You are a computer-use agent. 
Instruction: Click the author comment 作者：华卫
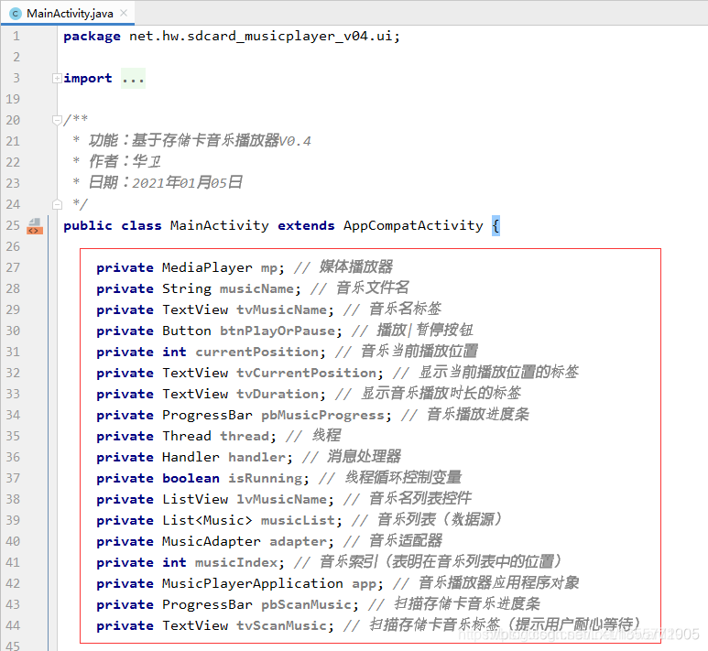125,162
